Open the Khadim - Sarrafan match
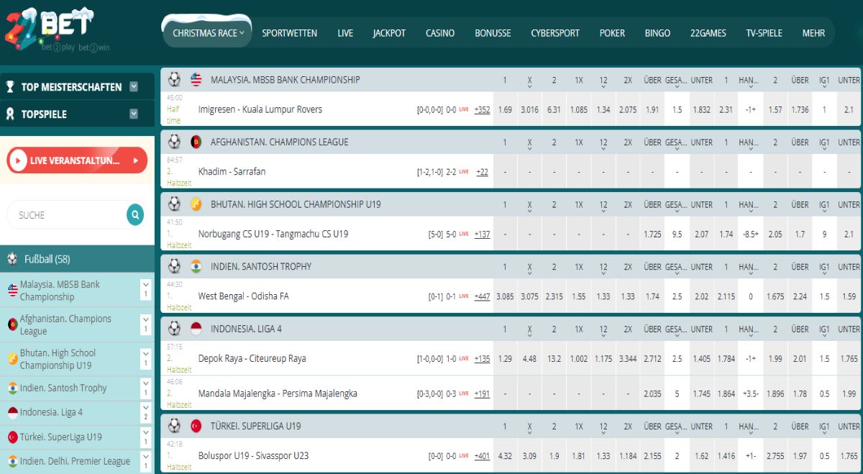The image size is (863, 474). tap(232, 172)
